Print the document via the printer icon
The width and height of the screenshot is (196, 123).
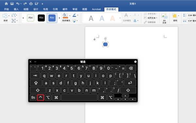point(31,4)
